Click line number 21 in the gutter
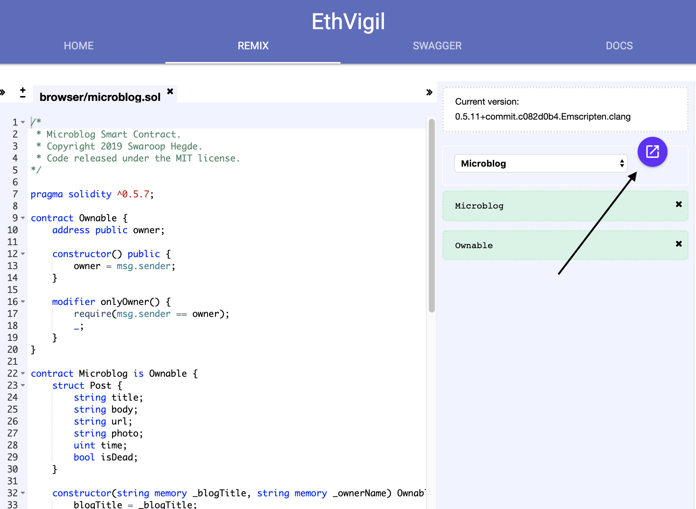Screen dimensions: 696x509 coord(12,361)
